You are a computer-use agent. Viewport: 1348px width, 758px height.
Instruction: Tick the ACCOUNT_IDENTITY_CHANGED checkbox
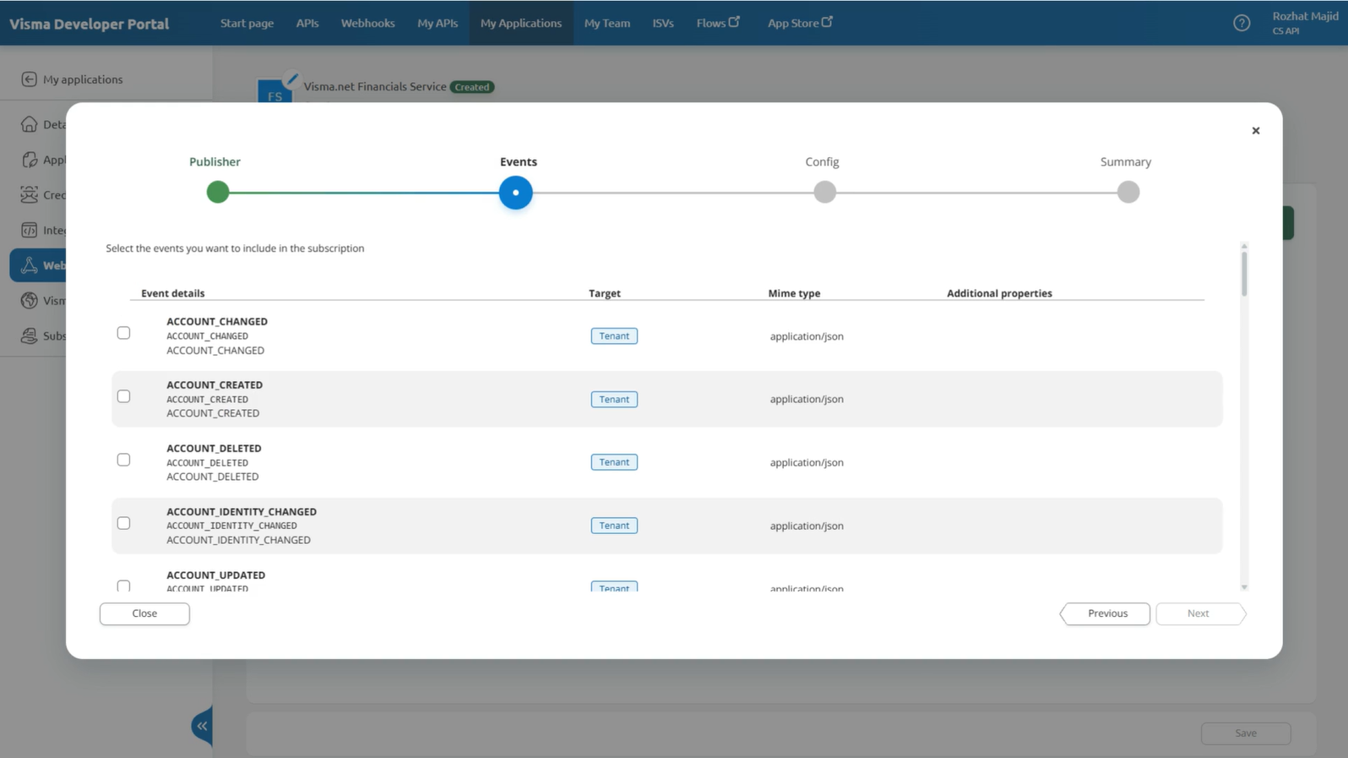point(123,523)
